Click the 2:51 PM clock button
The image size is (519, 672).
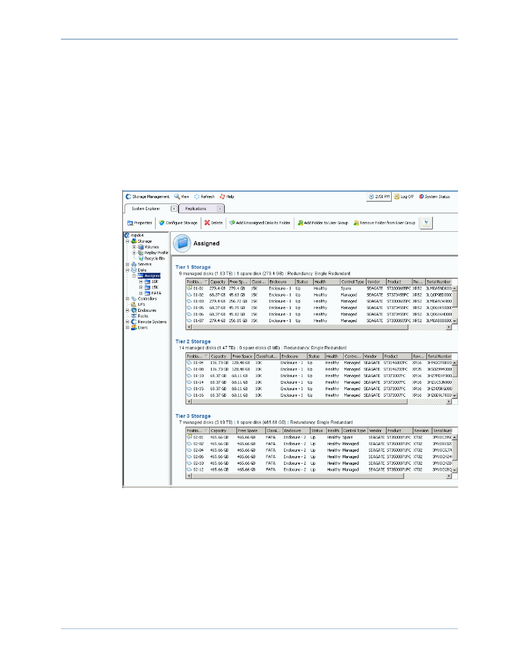point(379,196)
